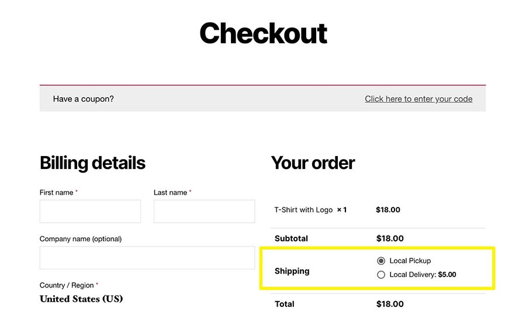Click the T-Shirt with Logo product name
Viewport: 526px width, 318px height.
(x=303, y=210)
